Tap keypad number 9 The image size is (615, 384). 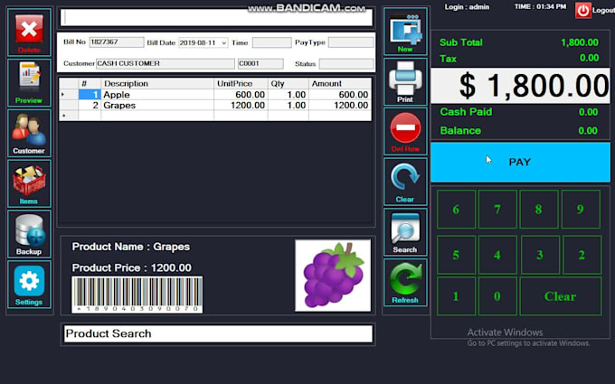point(581,210)
